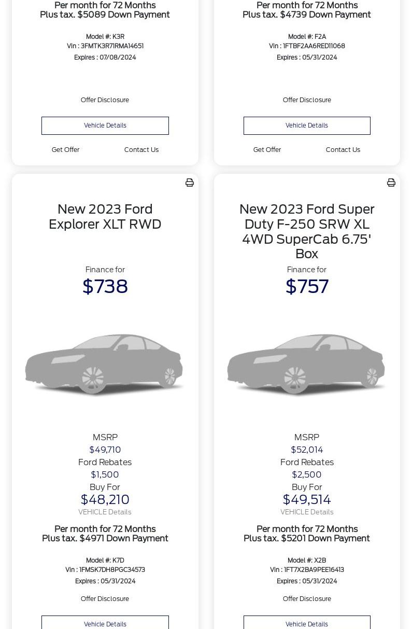Click VEHICLE Details under $49,514 price
This screenshot has height=629, width=412.
(x=307, y=512)
